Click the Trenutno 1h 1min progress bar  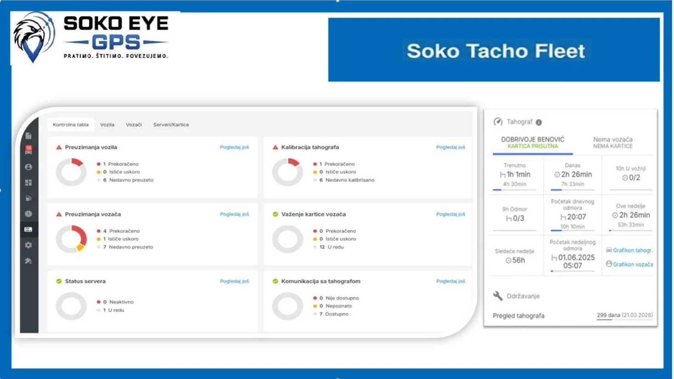[x=515, y=190]
